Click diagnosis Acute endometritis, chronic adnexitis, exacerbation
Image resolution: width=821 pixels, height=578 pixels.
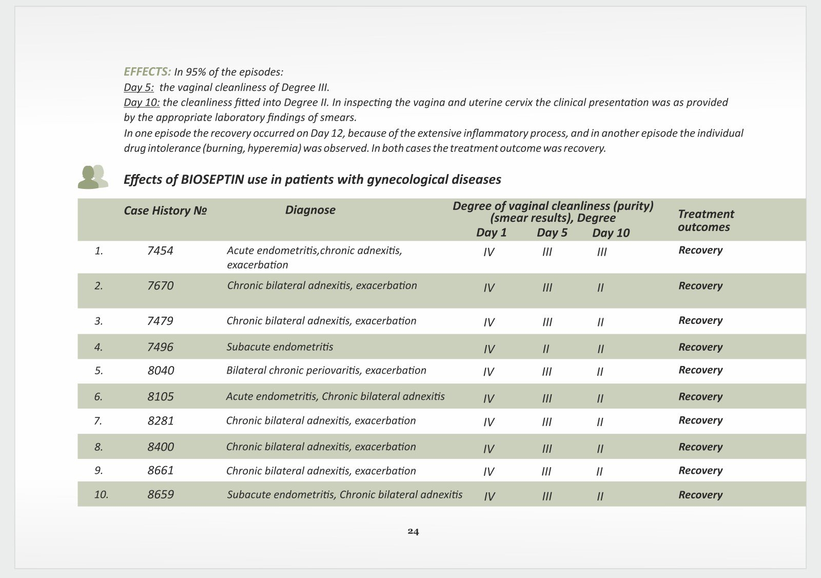315,258
